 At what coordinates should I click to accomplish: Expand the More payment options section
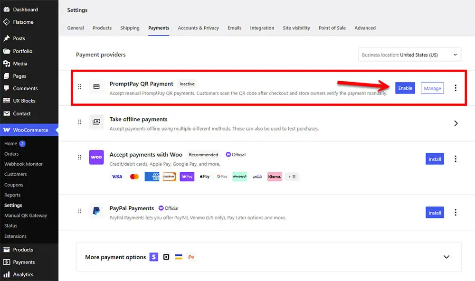pyautogui.click(x=446, y=257)
